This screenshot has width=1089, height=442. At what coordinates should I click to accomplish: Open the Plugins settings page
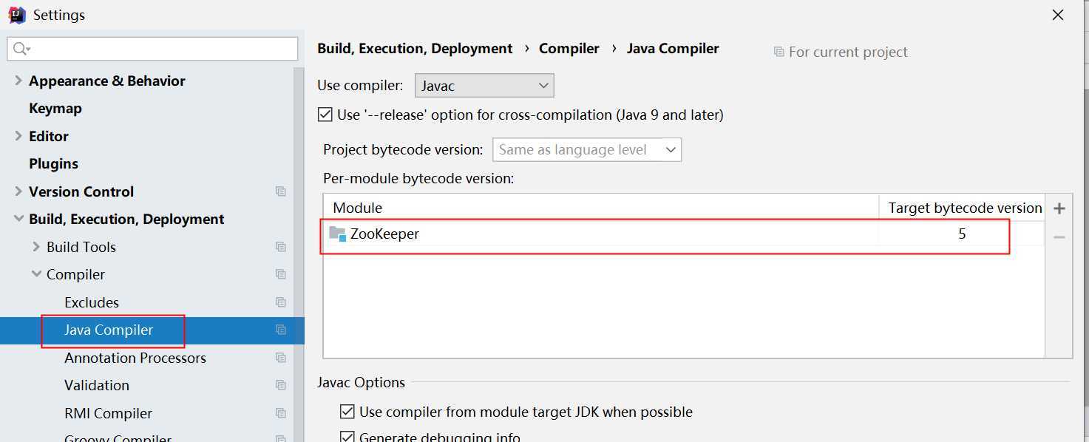[x=53, y=163]
